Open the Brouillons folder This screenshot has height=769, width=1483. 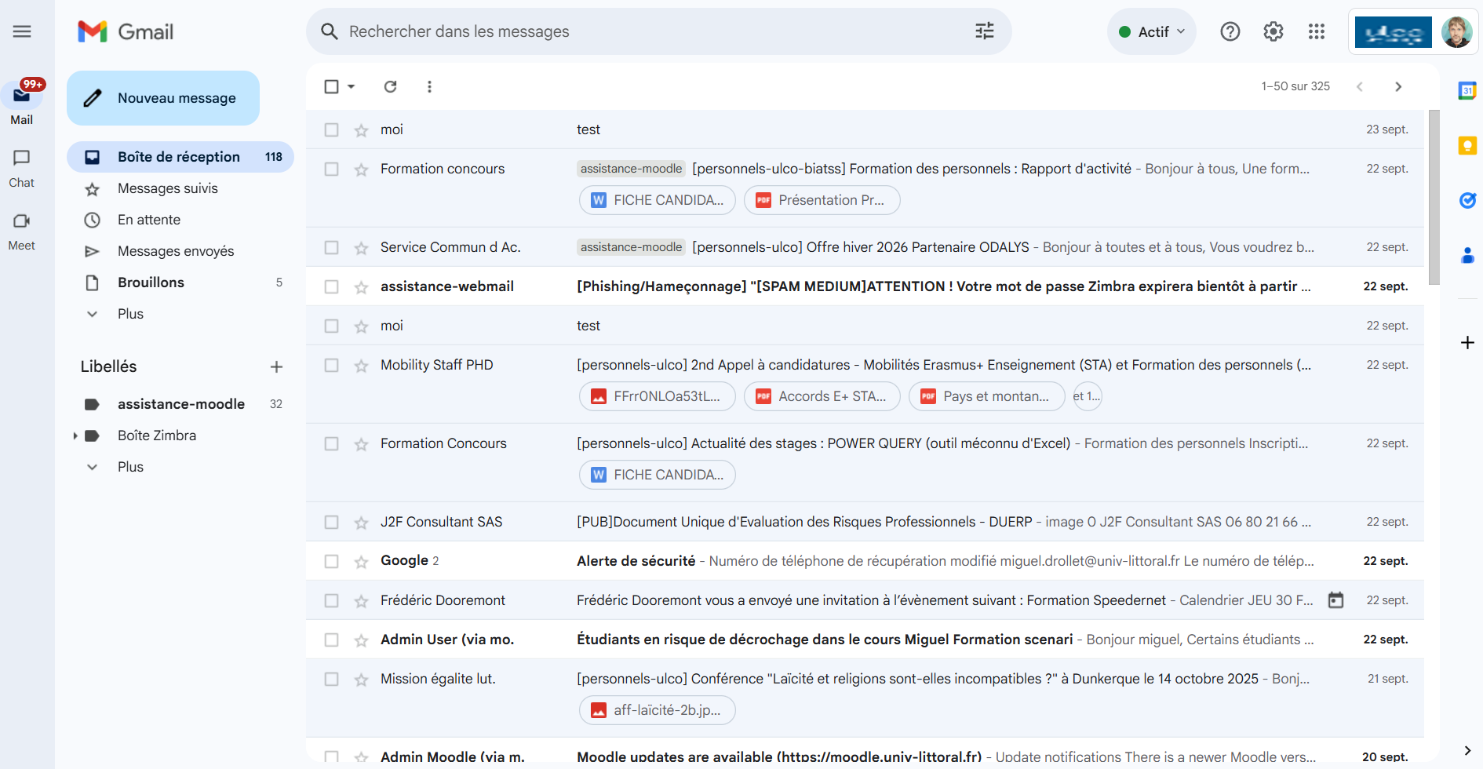point(151,282)
